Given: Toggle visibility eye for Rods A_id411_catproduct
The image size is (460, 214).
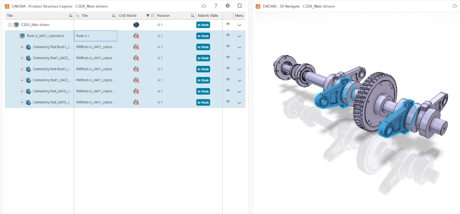Looking at the screenshot, I should click(x=228, y=35).
